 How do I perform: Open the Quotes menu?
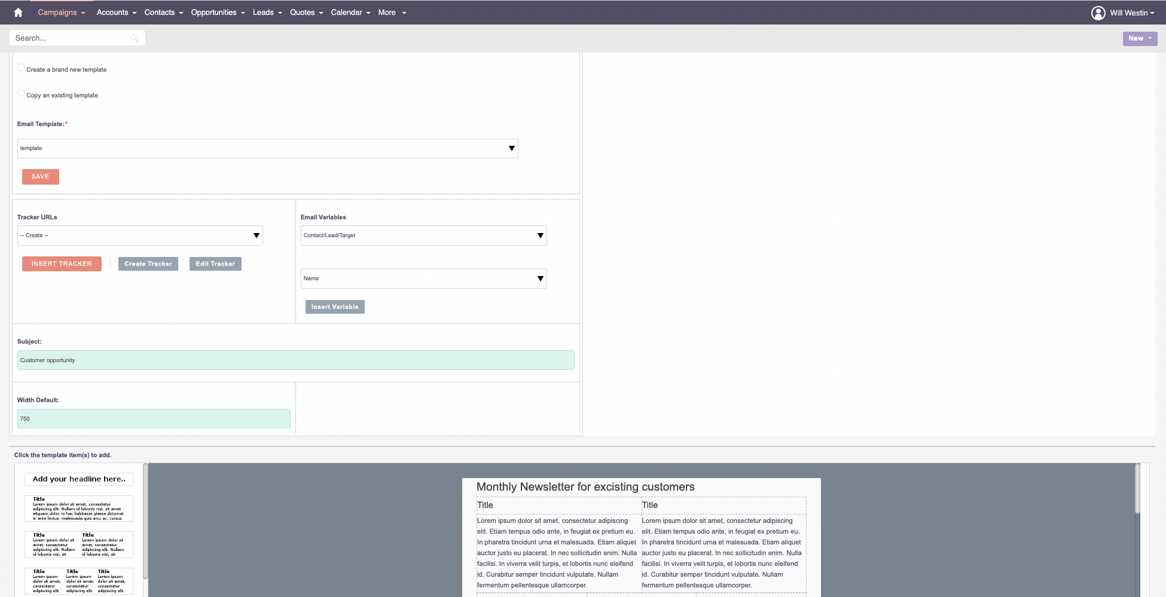tap(307, 12)
